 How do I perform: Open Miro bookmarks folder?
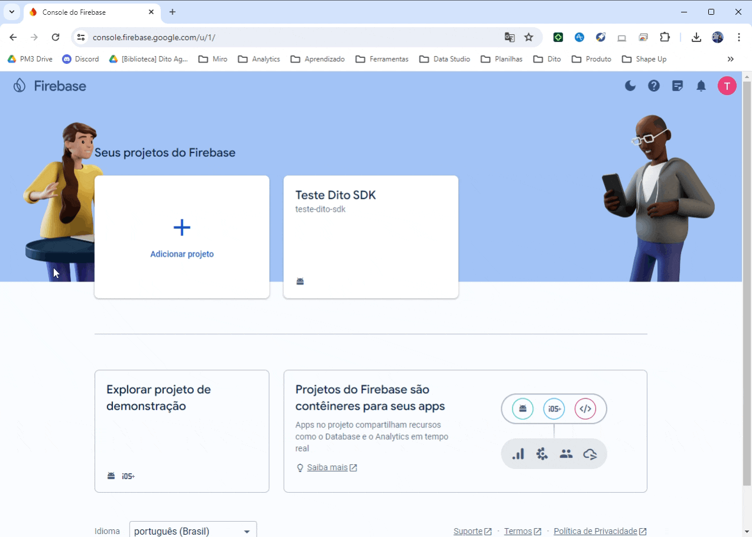click(x=213, y=59)
